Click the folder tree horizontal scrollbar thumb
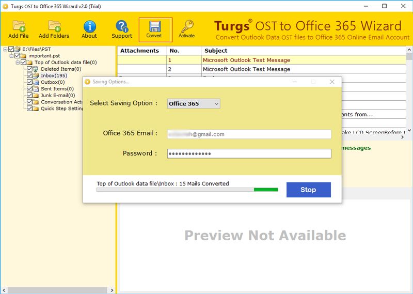 click(x=57, y=290)
